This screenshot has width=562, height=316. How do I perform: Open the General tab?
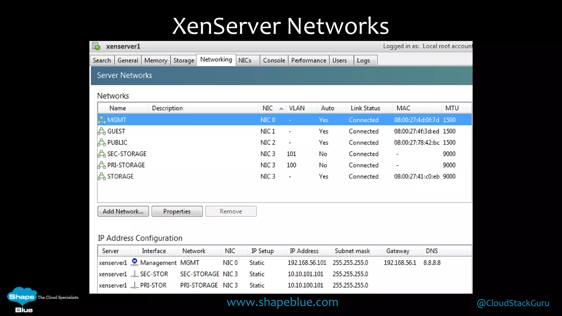tap(128, 60)
